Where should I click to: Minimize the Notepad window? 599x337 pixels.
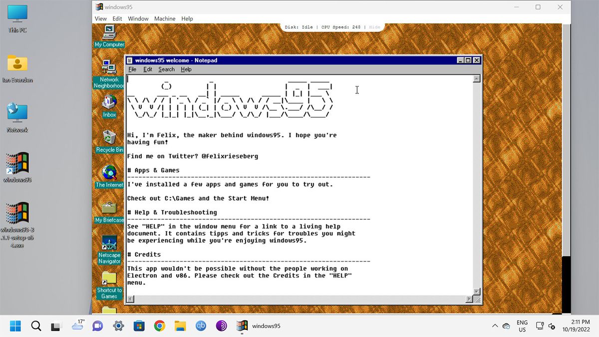460,60
